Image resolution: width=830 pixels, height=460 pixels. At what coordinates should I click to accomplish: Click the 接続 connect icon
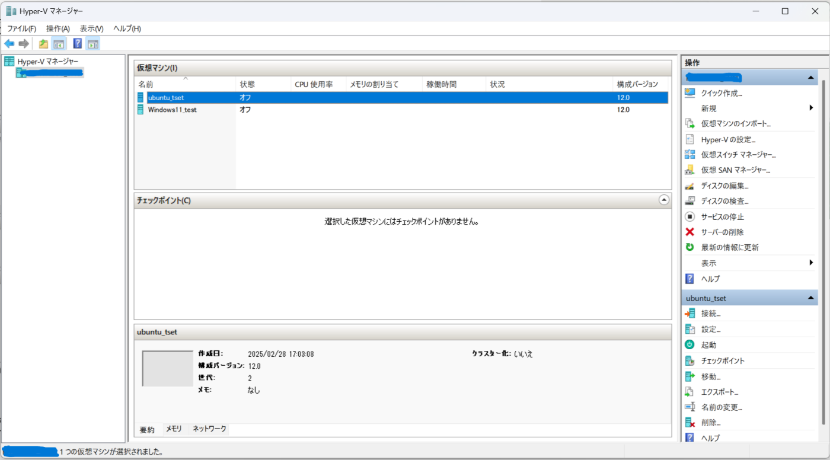(x=689, y=314)
